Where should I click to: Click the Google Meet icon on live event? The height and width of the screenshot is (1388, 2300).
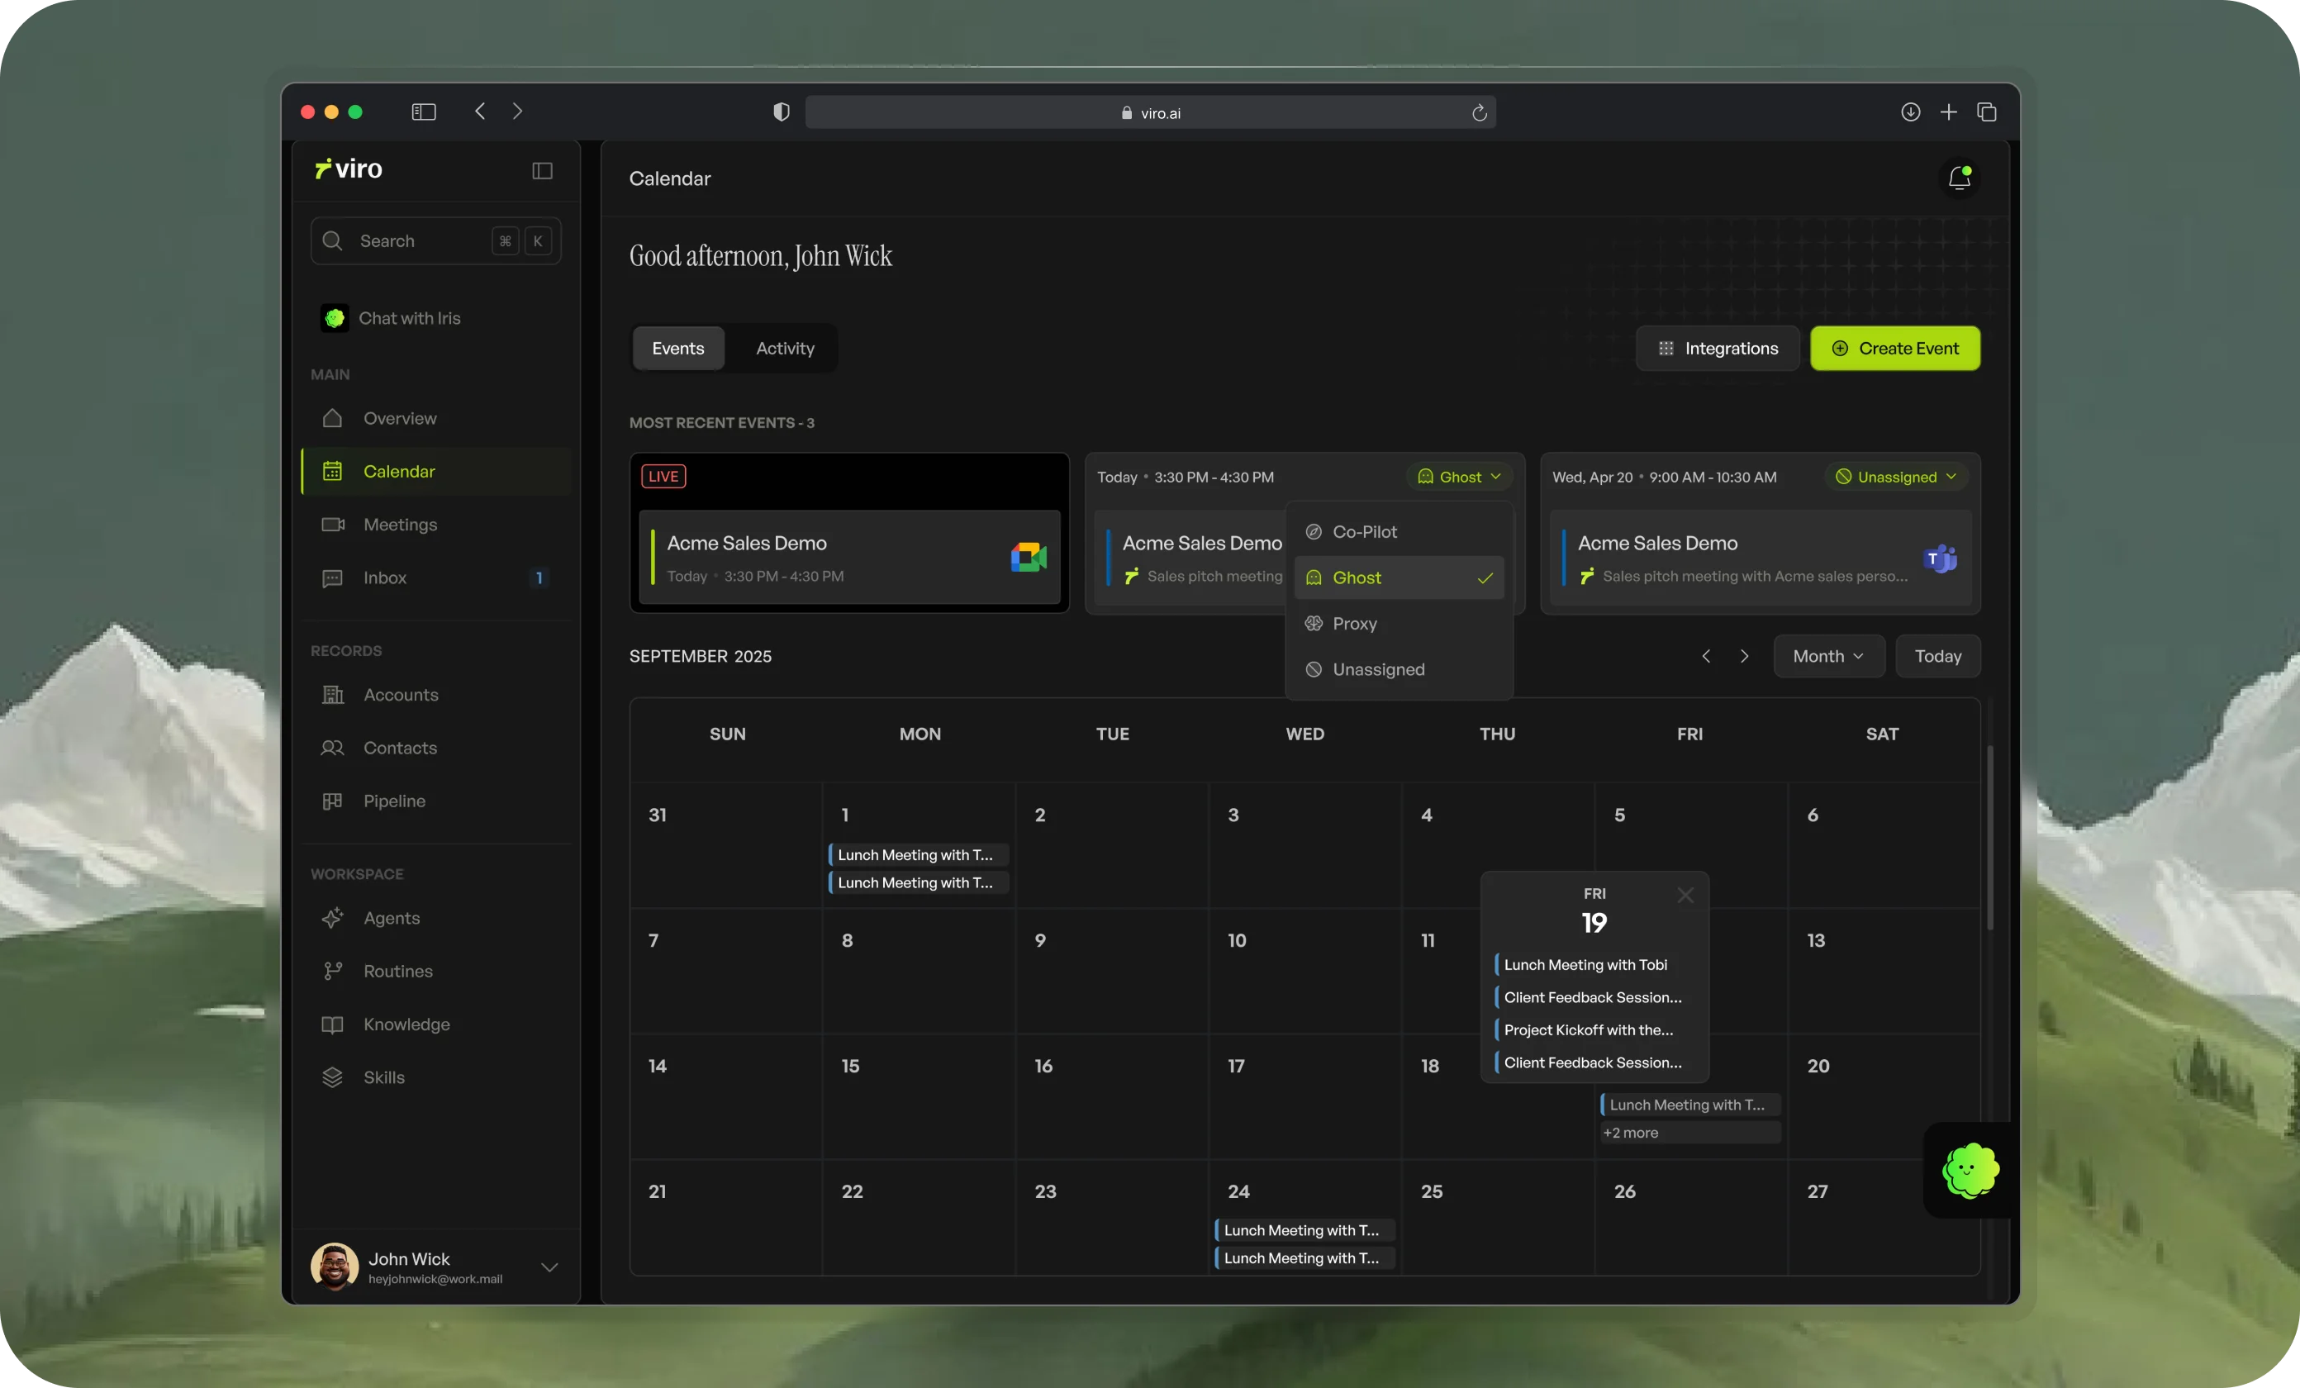coord(1028,557)
